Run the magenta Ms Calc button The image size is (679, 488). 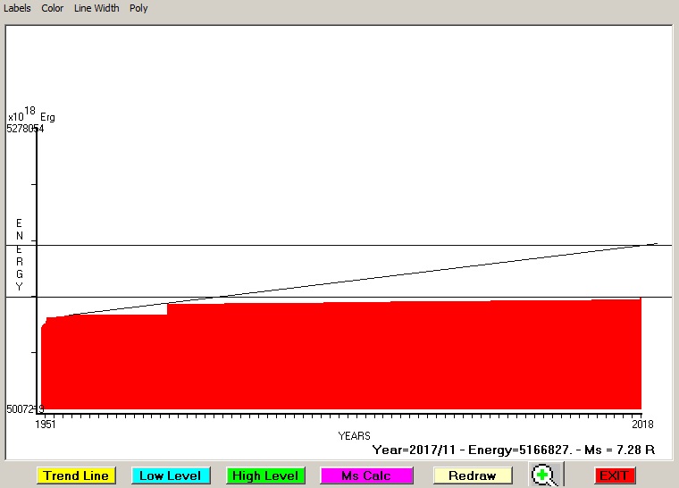coord(366,475)
